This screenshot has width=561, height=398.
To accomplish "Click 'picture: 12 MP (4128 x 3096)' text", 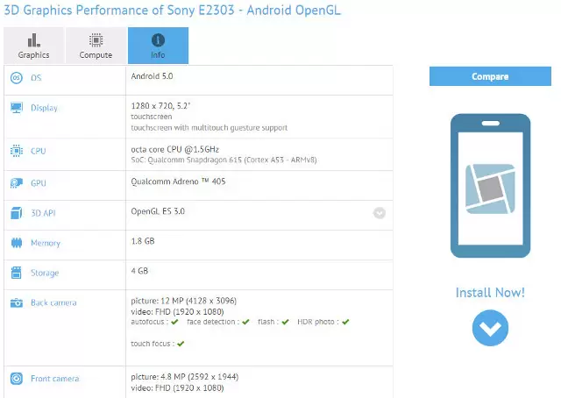I will [x=183, y=301].
